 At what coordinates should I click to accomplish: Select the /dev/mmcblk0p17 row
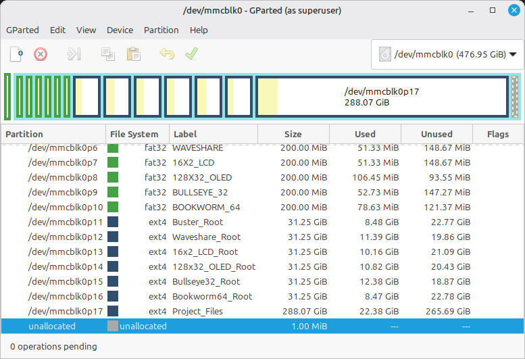tap(262, 311)
